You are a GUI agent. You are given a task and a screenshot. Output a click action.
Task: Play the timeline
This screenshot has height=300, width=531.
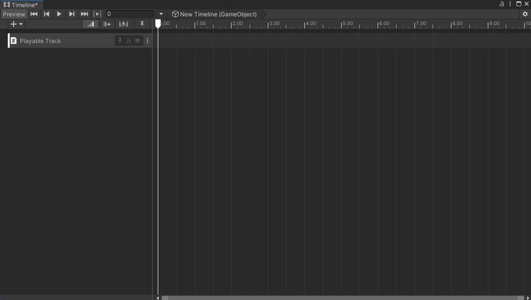(59, 14)
